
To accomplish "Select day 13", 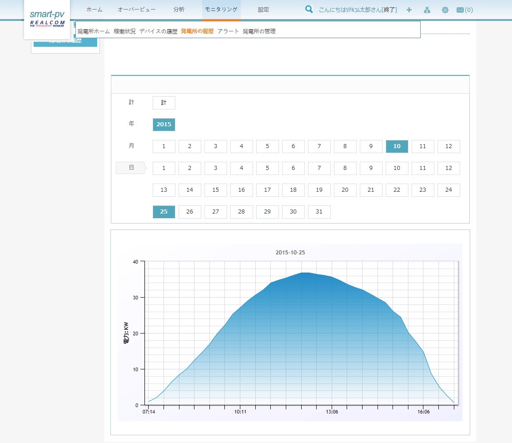I will [164, 190].
